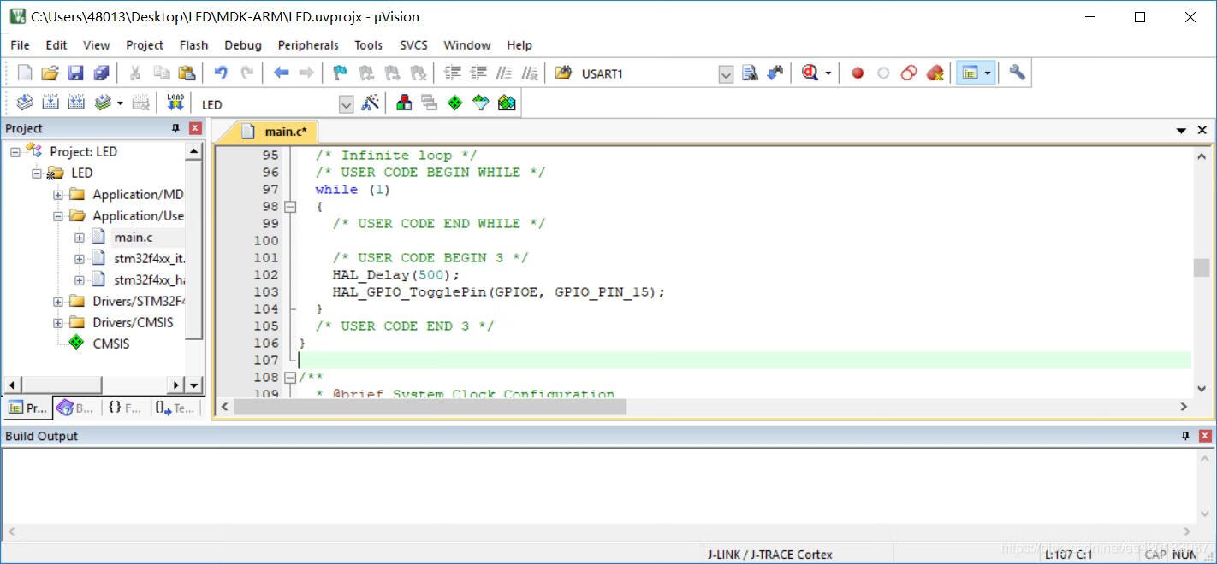This screenshot has width=1217, height=564.
Task: Toggle the Project window view button
Action: click(970, 73)
